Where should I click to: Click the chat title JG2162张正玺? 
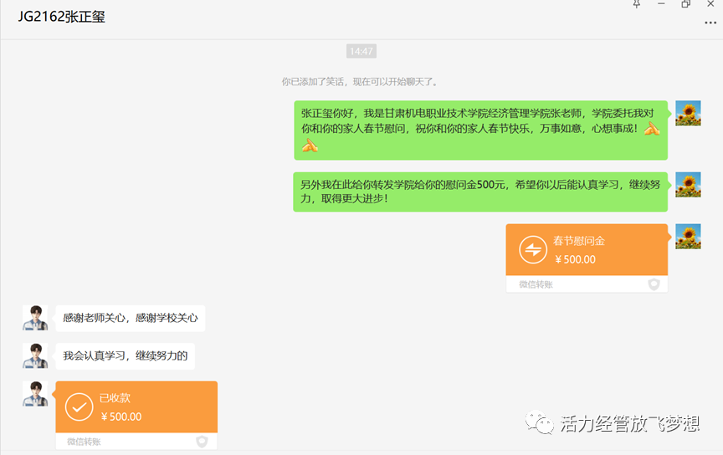(x=62, y=17)
